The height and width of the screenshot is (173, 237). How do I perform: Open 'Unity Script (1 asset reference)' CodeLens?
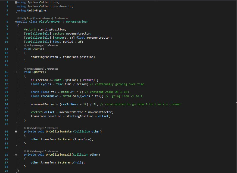click(37, 18)
